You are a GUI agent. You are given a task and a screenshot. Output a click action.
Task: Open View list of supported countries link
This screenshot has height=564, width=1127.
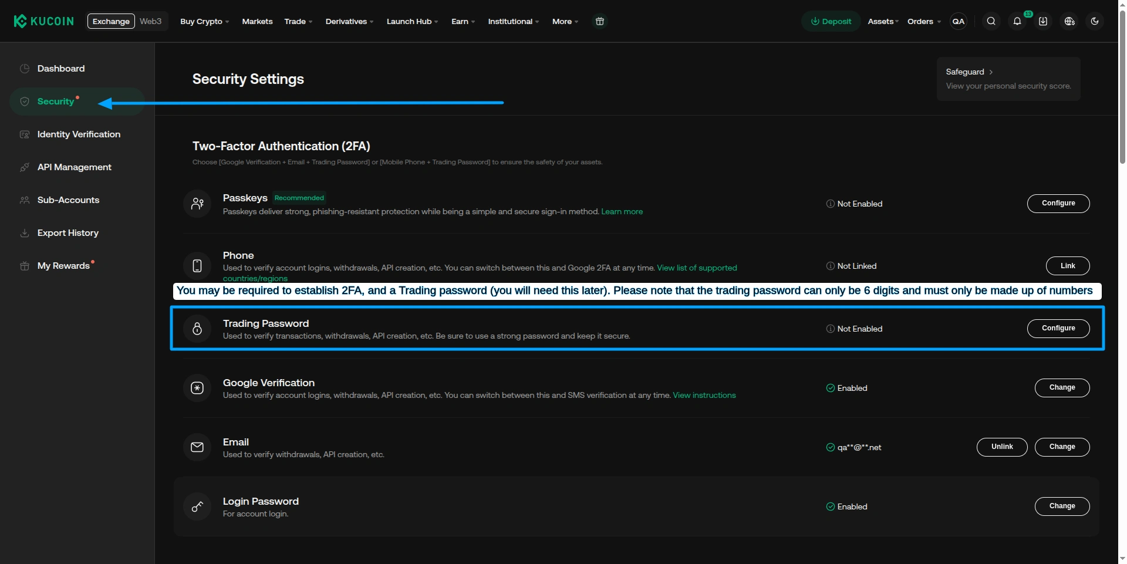point(697,268)
